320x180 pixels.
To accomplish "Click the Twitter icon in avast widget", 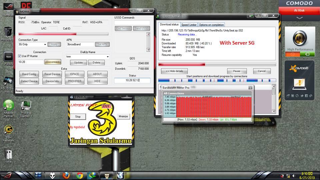I will point(302,96).
